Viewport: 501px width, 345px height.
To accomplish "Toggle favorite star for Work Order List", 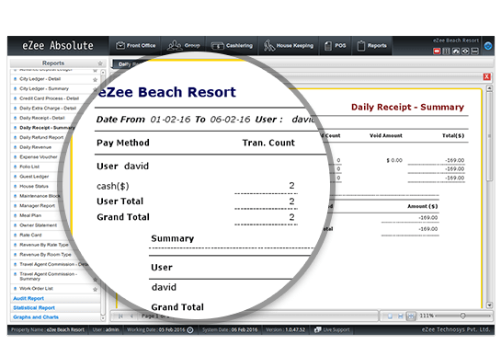I will (x=95, y=289).
